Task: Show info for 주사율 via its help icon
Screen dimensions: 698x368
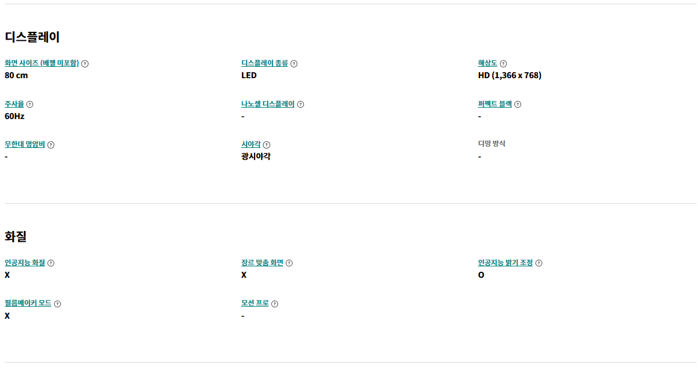Action: coord(30,105)
